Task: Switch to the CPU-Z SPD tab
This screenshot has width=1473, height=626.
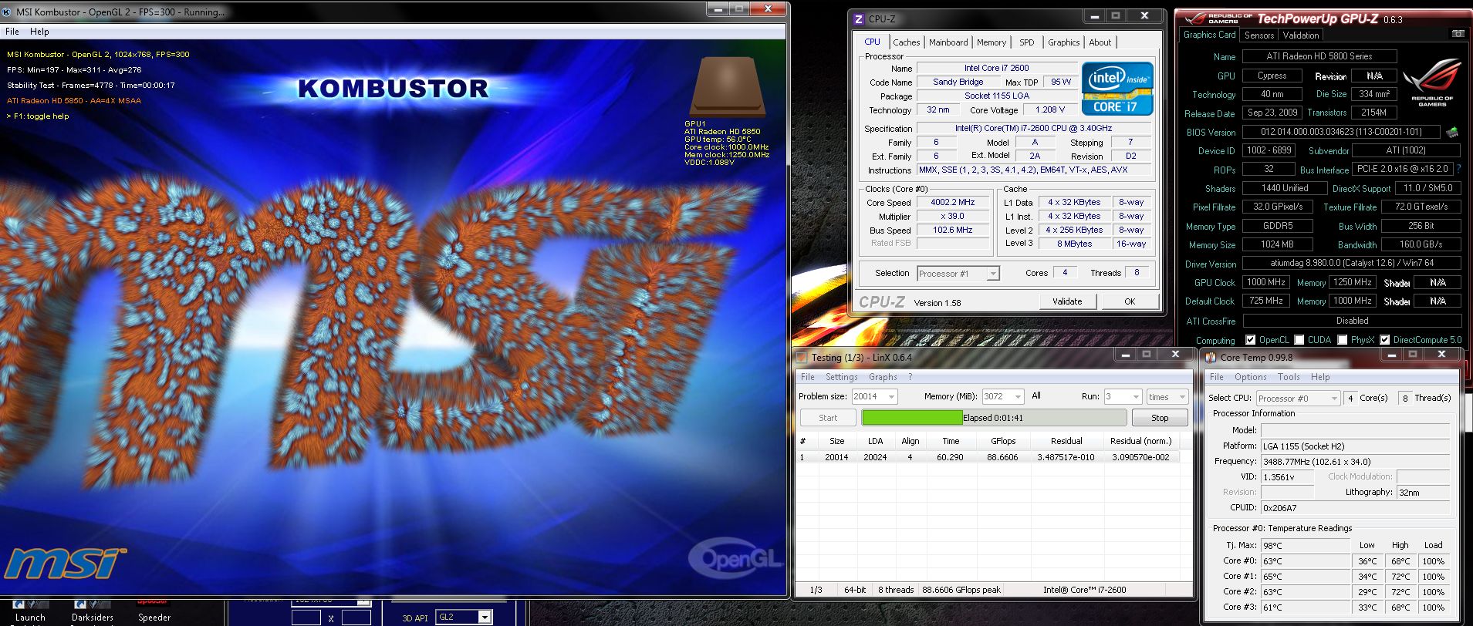Action: [x=1026, y=42]
